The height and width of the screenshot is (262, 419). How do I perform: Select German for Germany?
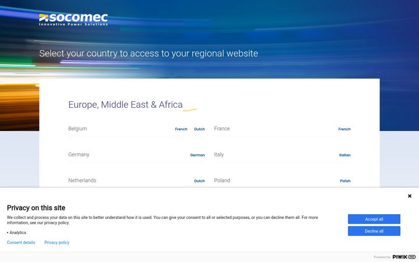pos(197,155)
